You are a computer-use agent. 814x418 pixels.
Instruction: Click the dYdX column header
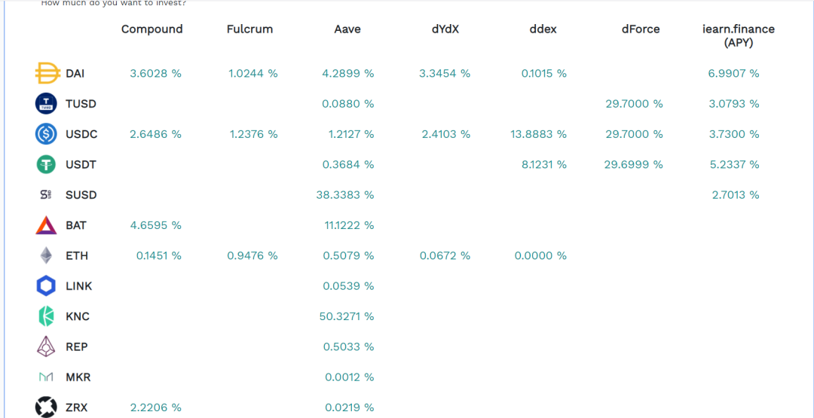coord(445,29)
